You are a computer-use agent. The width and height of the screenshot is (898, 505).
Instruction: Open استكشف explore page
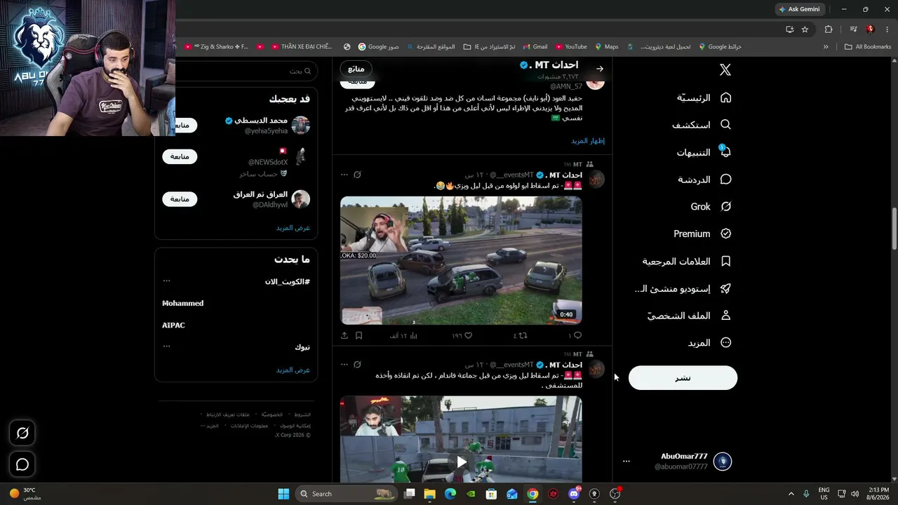click(x=702, y=125)
